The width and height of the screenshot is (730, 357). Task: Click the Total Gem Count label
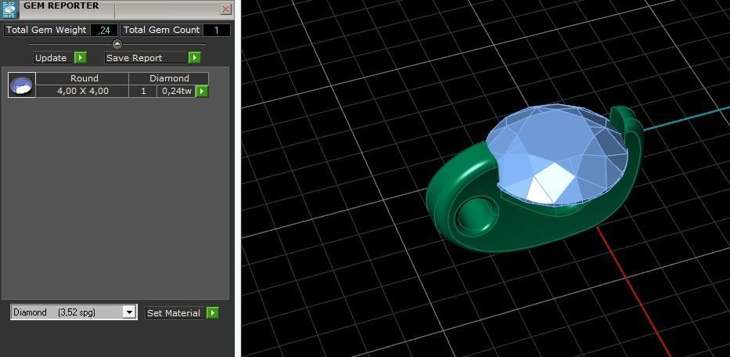(x=161, y=30)
